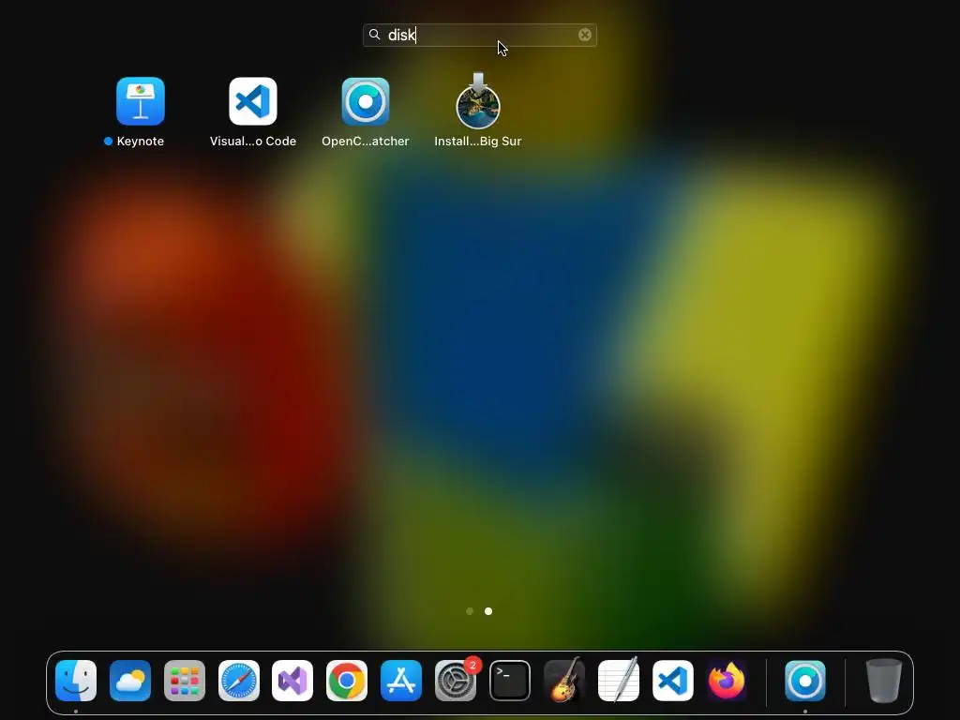Viewport: 960px width, 720px height.
Task: Open Trash in the Dock
Action: point(883,681)
